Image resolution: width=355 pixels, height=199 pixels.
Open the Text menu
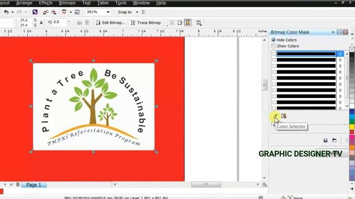pyautogui.click(x=87, y=3)
